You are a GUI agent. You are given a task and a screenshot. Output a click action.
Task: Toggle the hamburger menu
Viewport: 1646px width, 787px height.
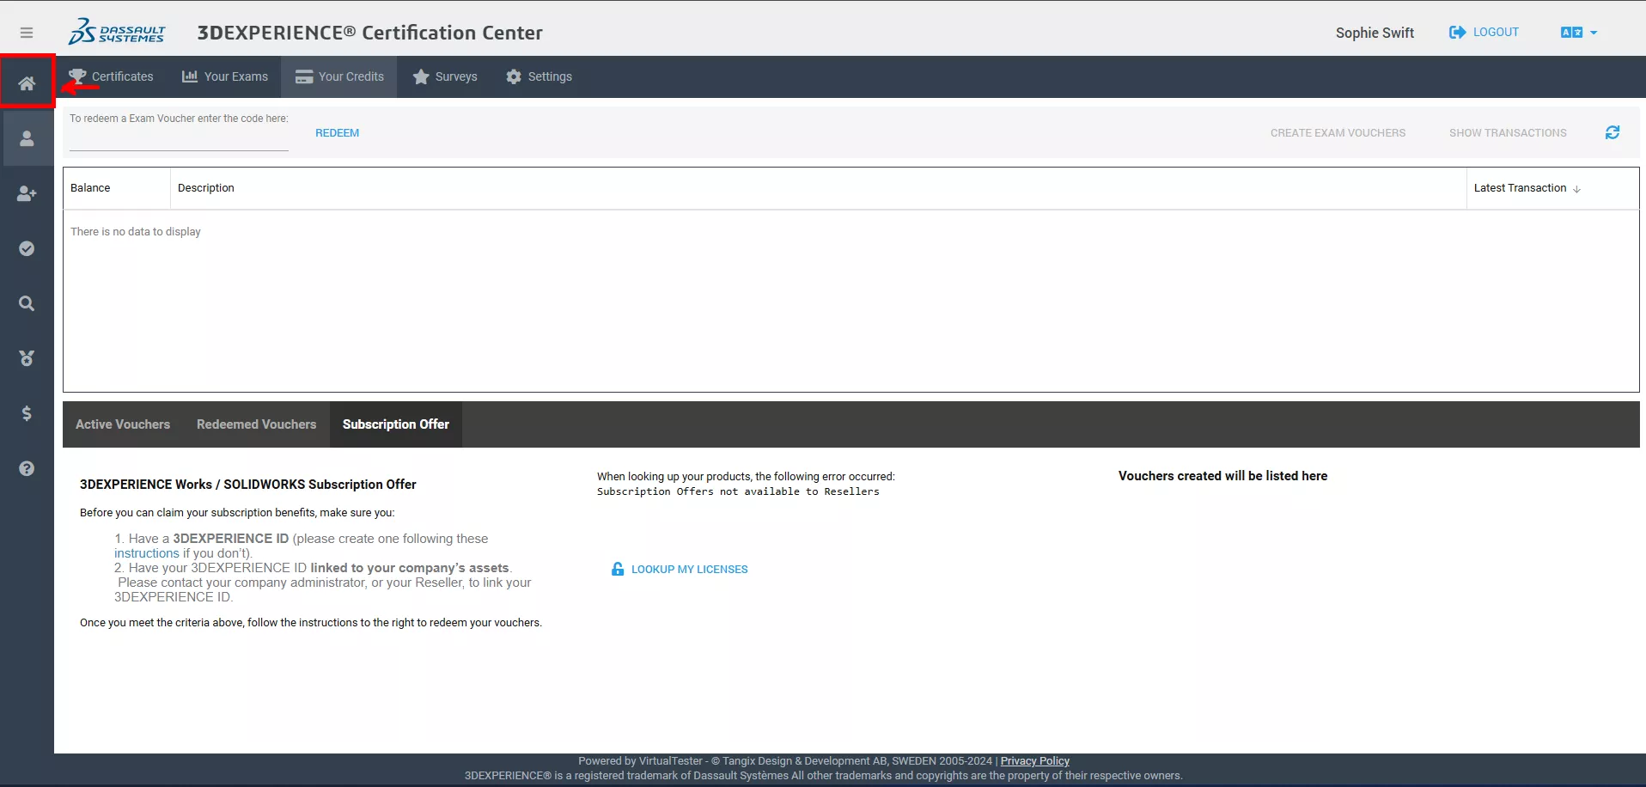click(27, 33)
